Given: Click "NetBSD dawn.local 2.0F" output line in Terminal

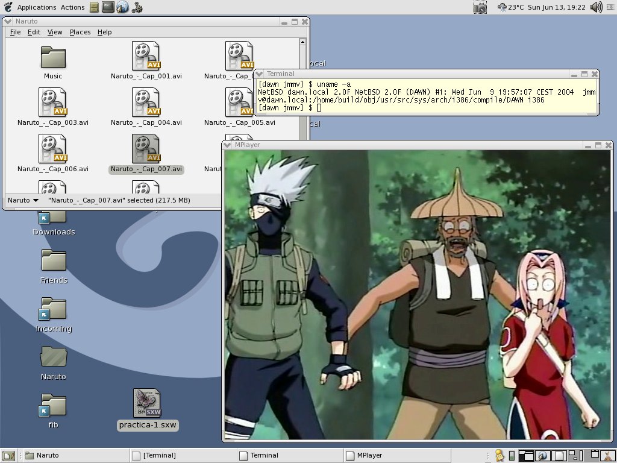Looking at the screenshot, I should click(x=427, y=92).
